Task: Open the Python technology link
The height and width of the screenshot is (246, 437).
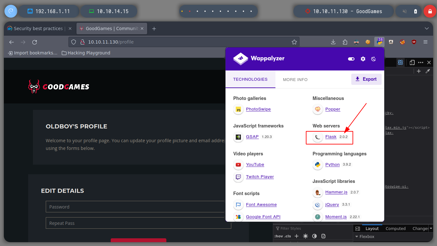Action: coord(332,164)
